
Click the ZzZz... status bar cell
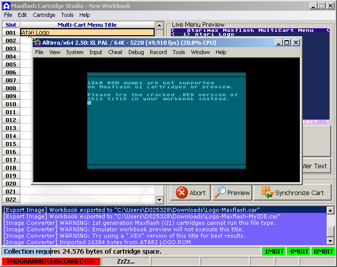pyautogui.click(x=126, y=262)
